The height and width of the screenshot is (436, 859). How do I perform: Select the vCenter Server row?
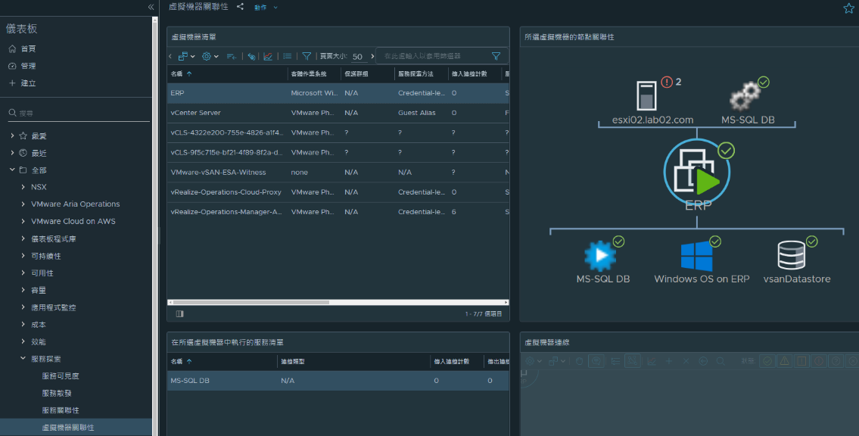click(x=338, y=113)
